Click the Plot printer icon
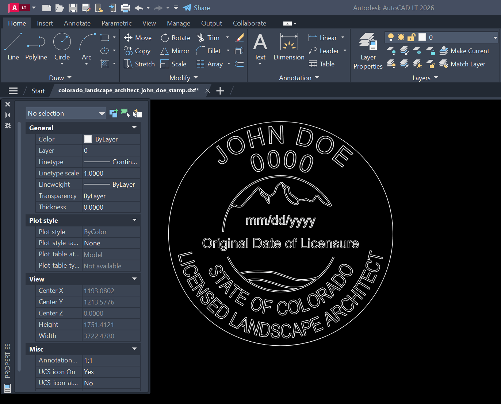The image size is (501, 404). [x=125, y=8]
